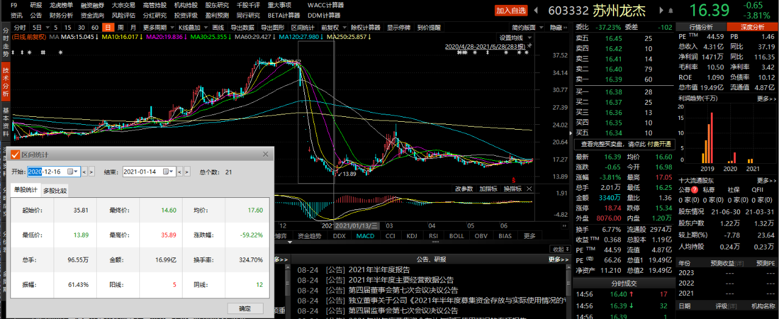The height and width of the screenshot is (319, 779).
Task: Open the 深度分析 tab
Action: (752, 27)
